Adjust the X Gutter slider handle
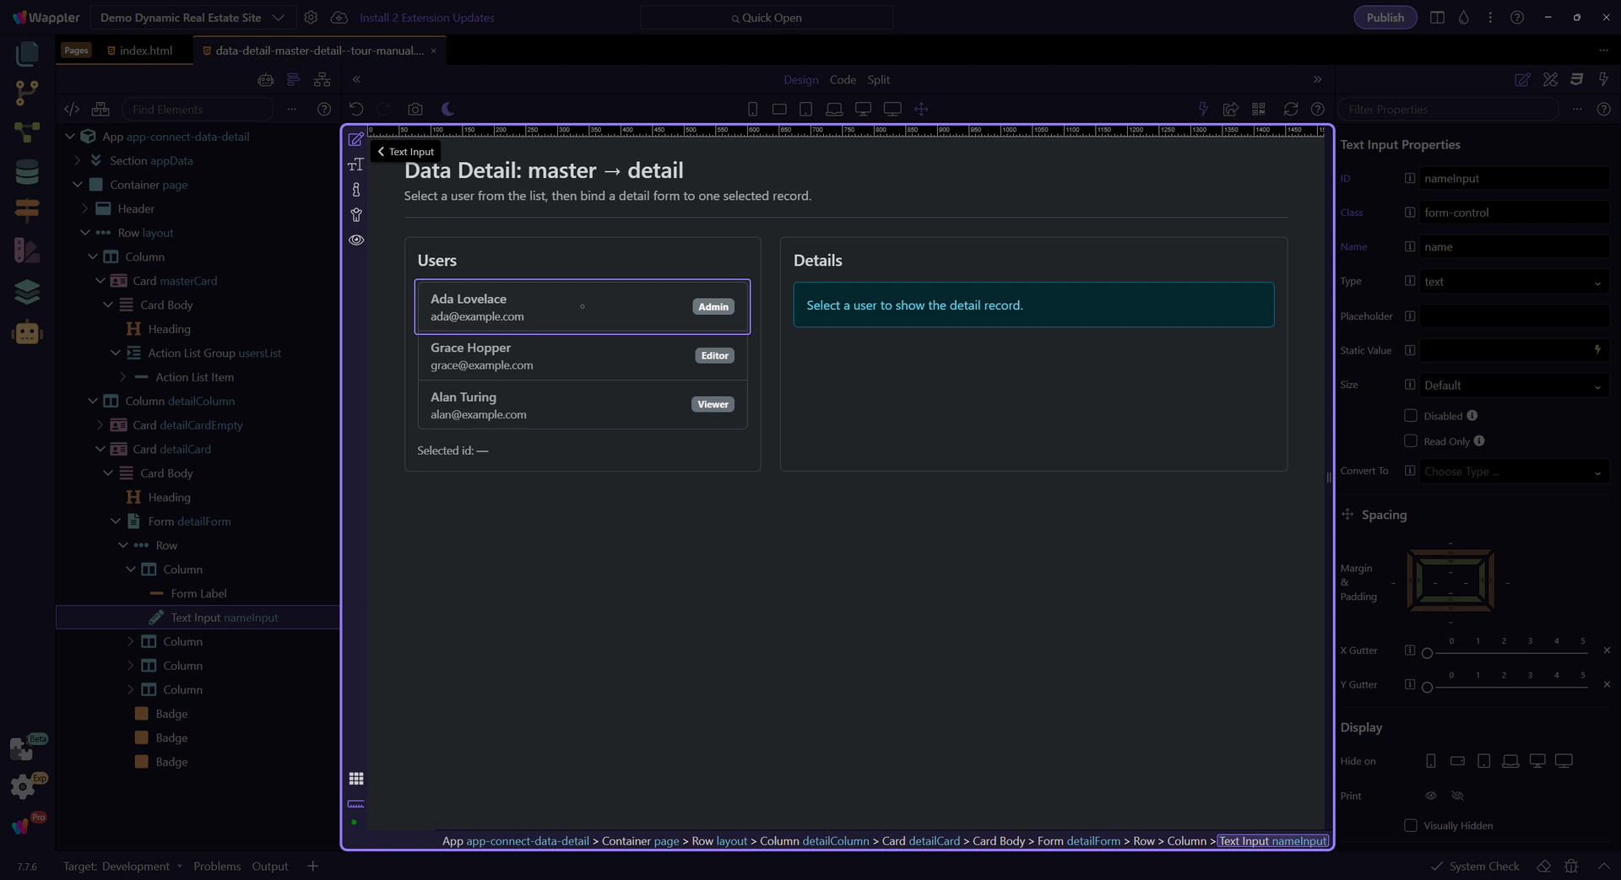Screen dimensions: 1621x880 point(1427,653)
